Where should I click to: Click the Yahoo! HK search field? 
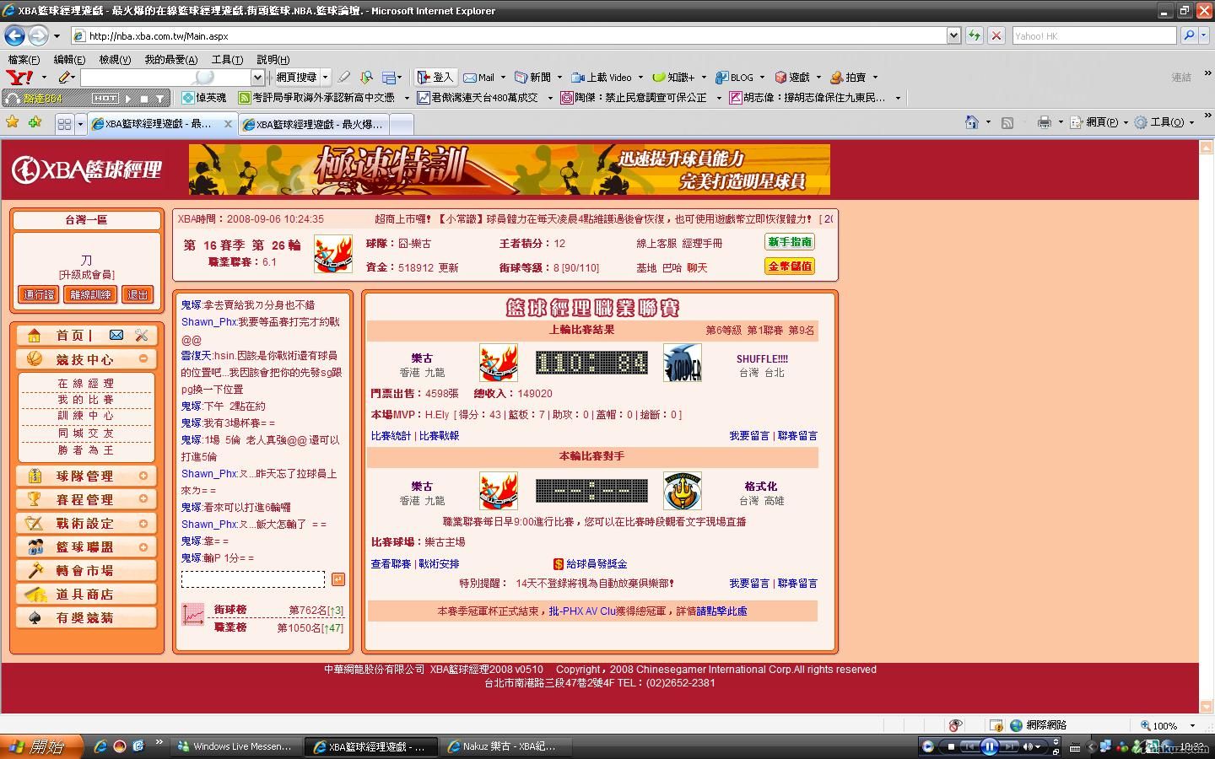pos(1093,35)
